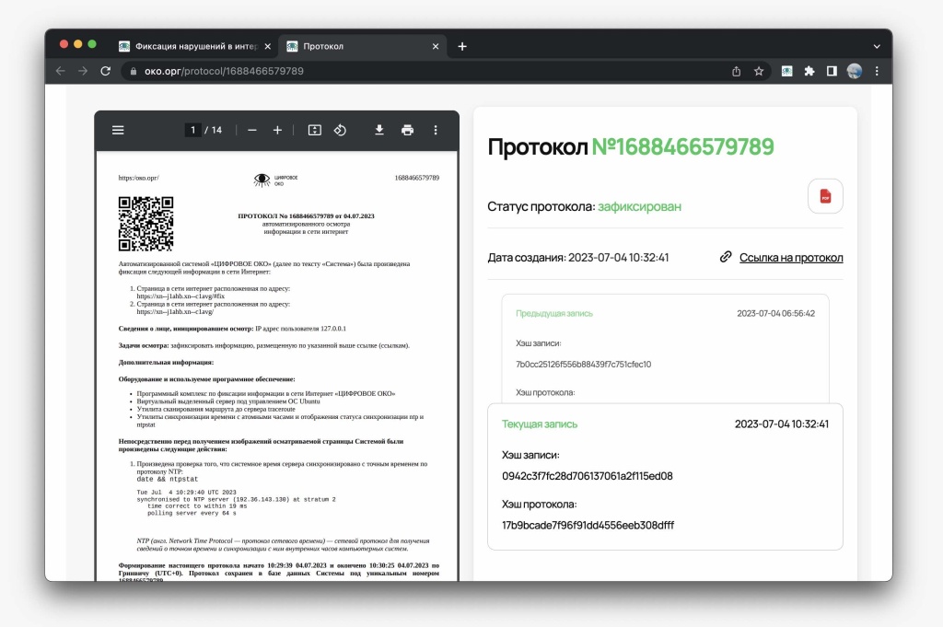Click the chain link icon
943x627 pixels.
tap(726, 257)
